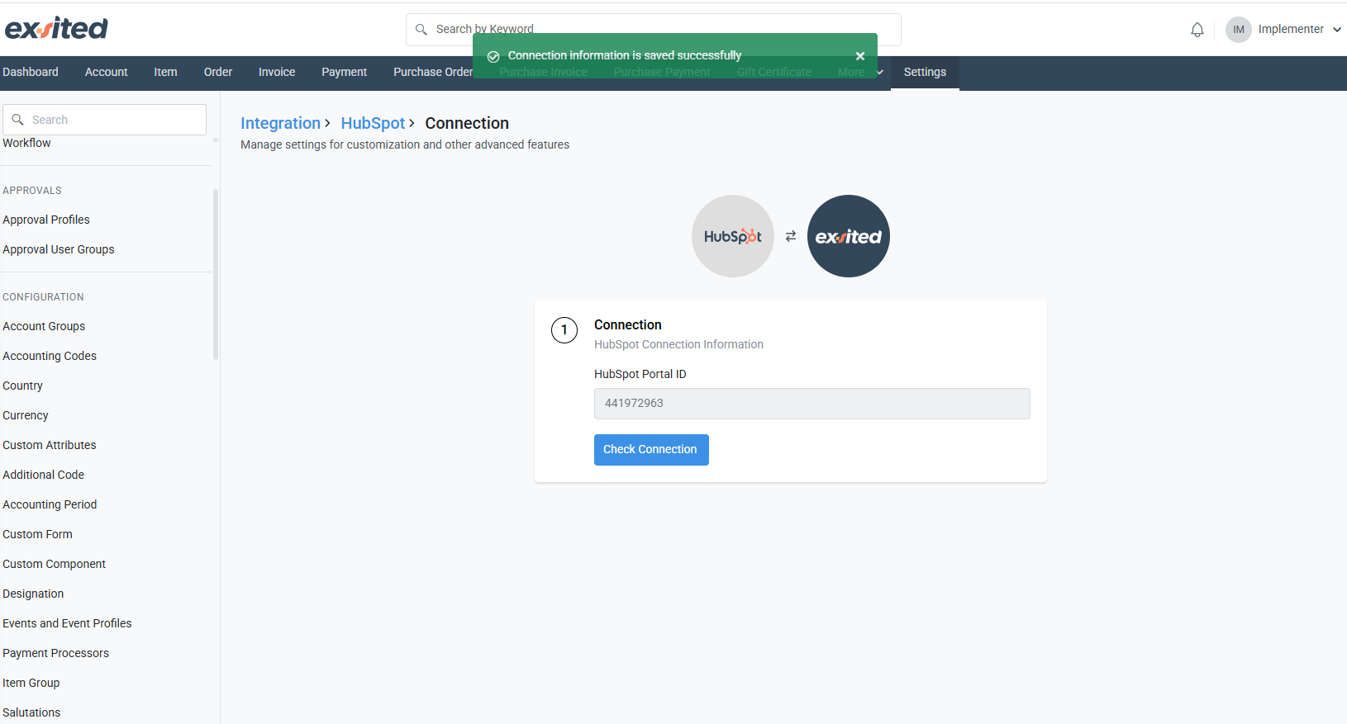Open Currency settings

pos(26,415)
